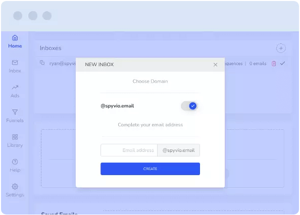The image size is (300, 215).
Task: Close the New Inbox dialog
Action: click(215, 65)
